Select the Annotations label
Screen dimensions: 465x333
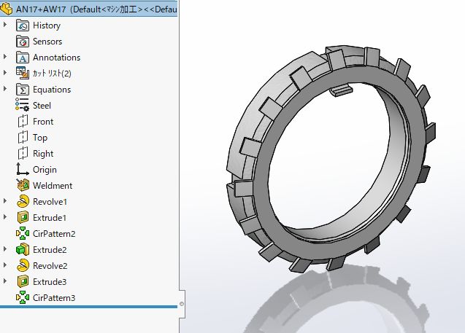(56, 58)
